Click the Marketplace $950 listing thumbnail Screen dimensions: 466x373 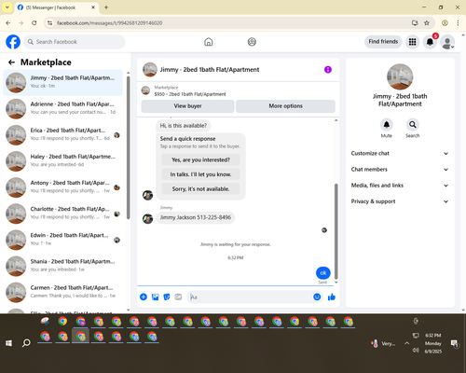145,90
